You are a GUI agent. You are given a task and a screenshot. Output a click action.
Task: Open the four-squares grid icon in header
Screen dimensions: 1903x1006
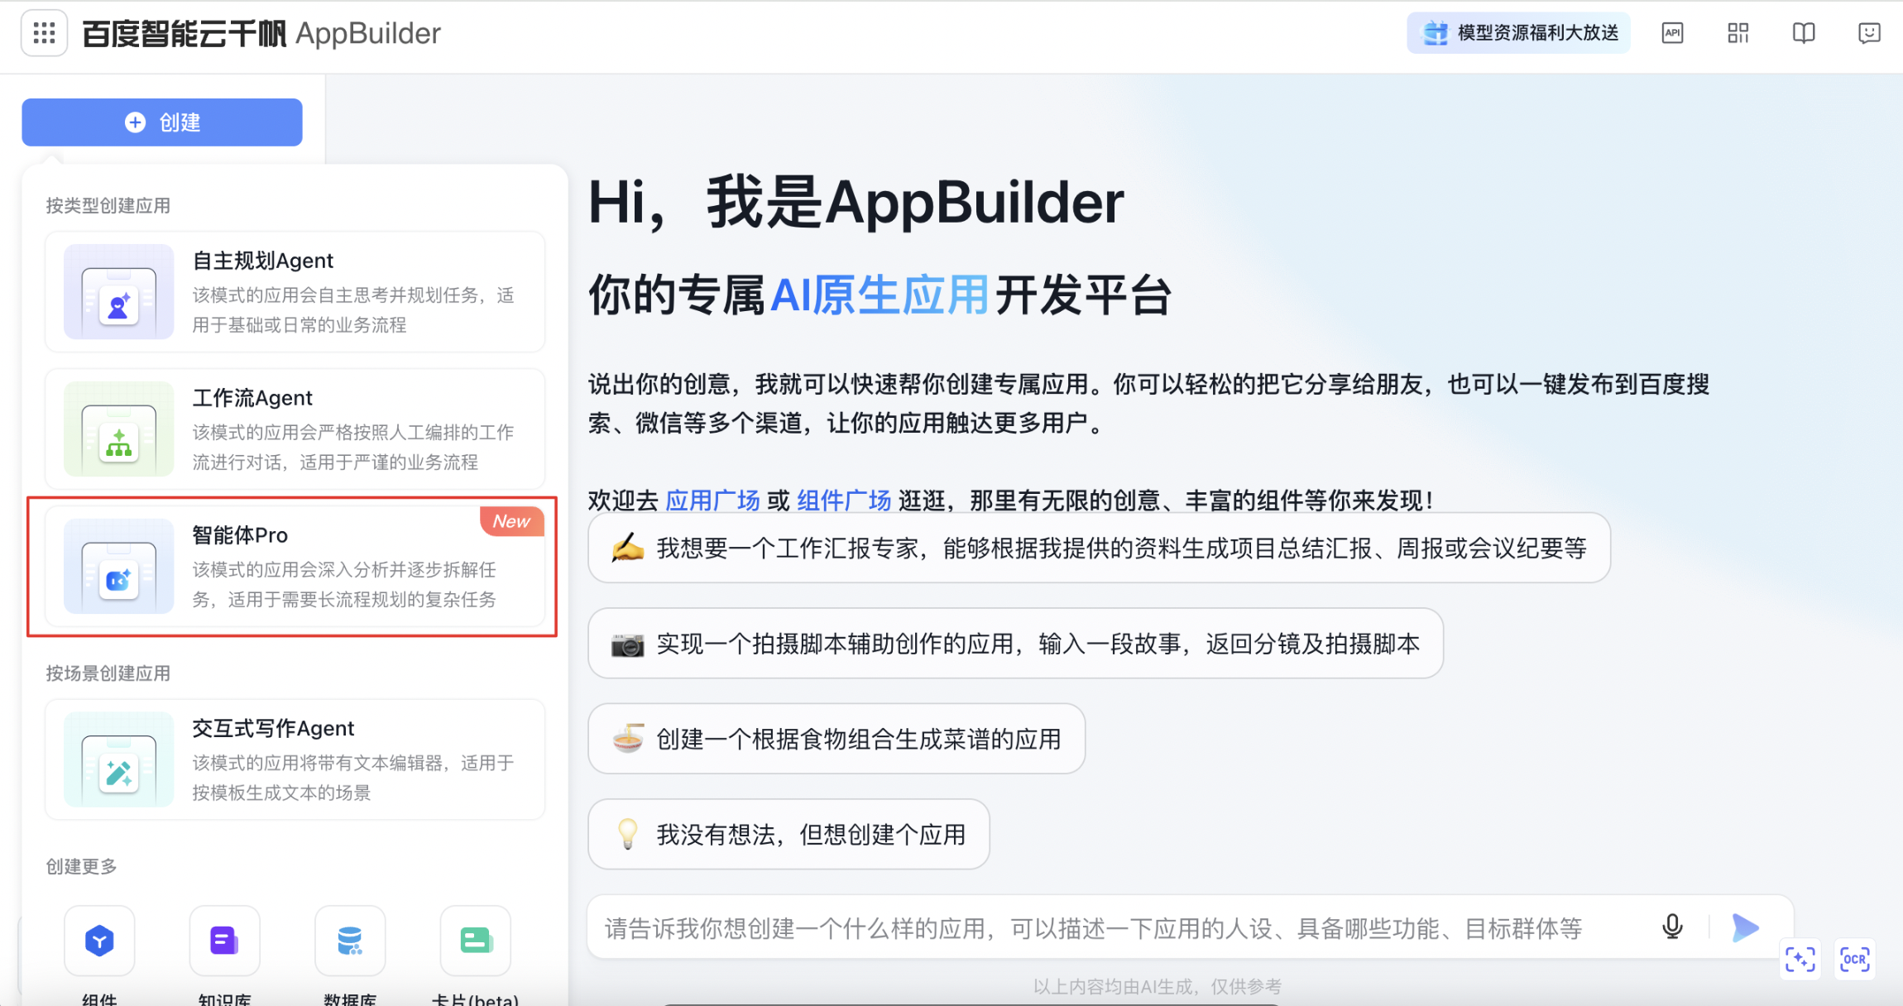(x=1738, y=33)
